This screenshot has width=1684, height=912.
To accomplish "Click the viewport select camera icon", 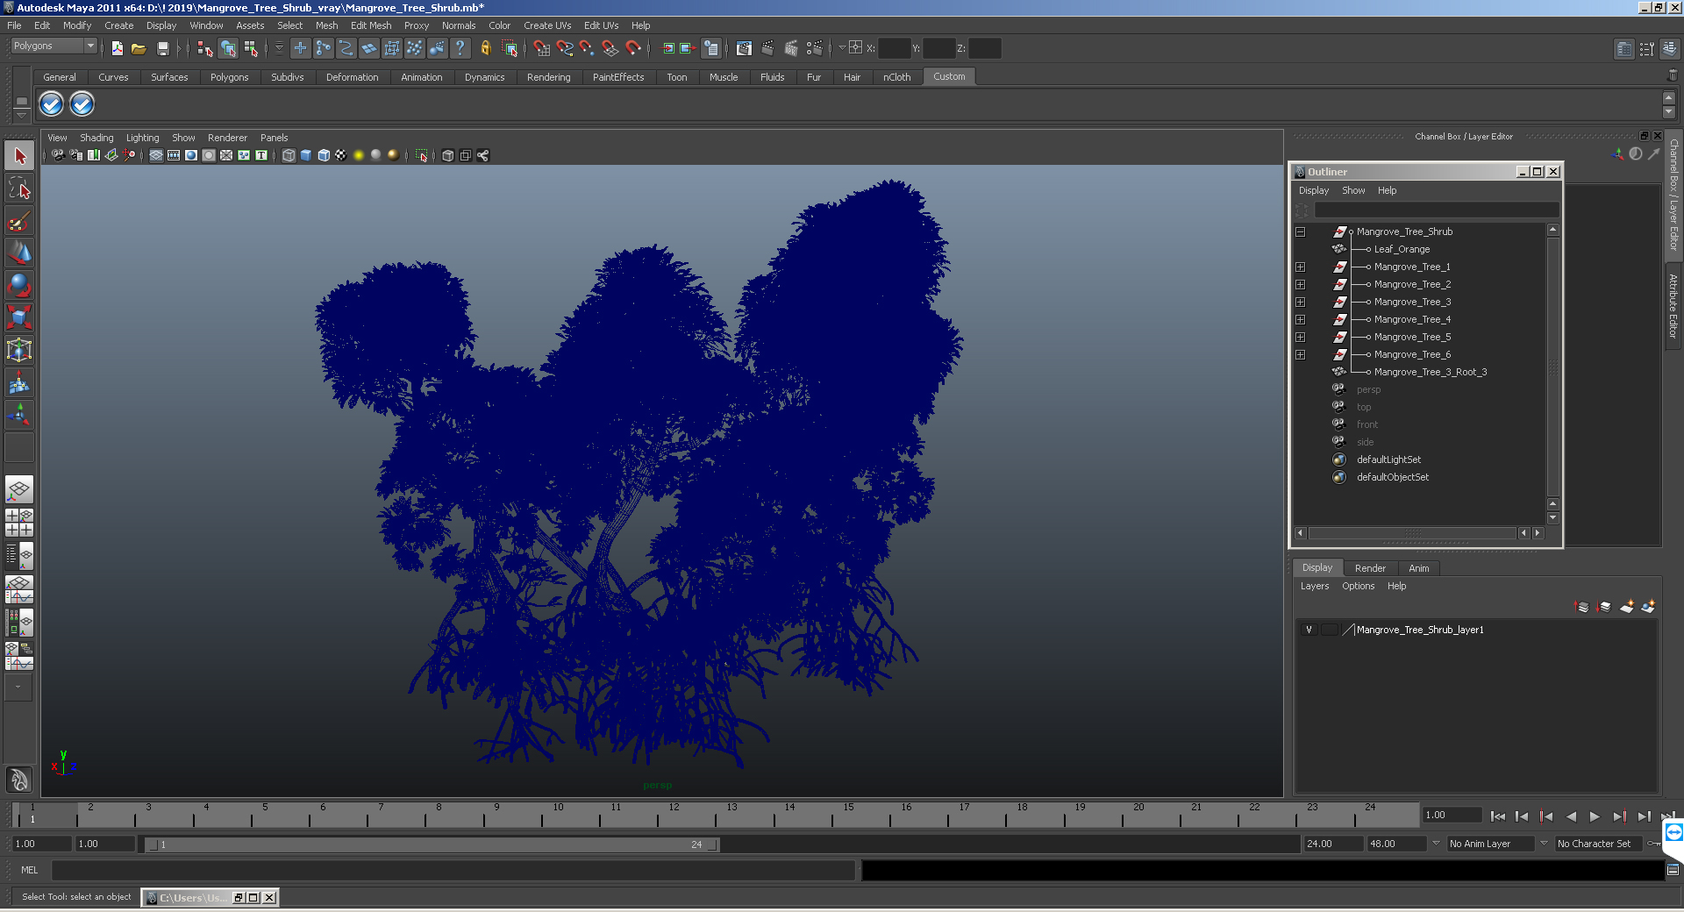I will coord(58,155).
